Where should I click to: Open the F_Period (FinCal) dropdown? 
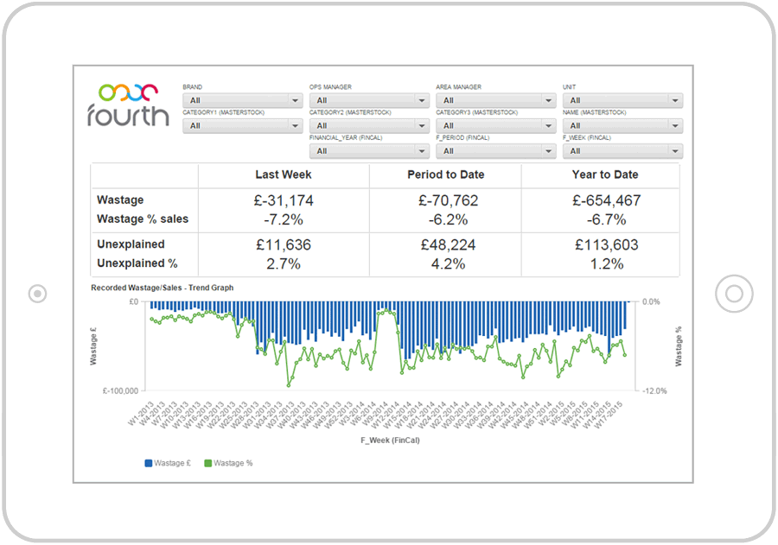[x=495, y=151]
